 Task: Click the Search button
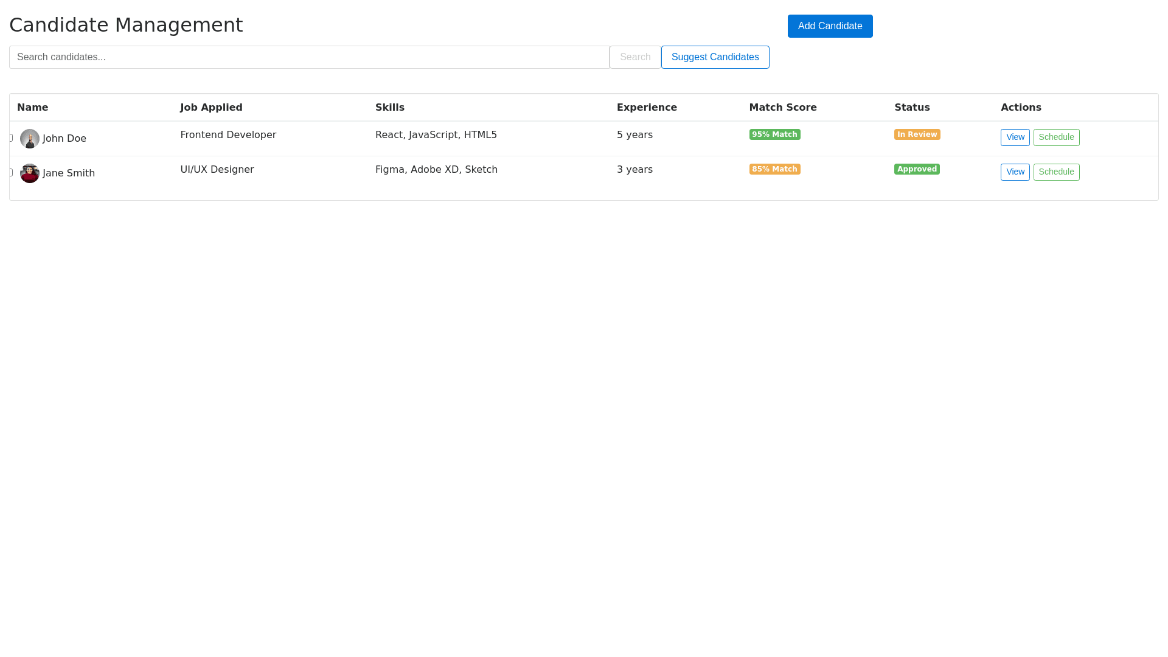click(635, 57)
